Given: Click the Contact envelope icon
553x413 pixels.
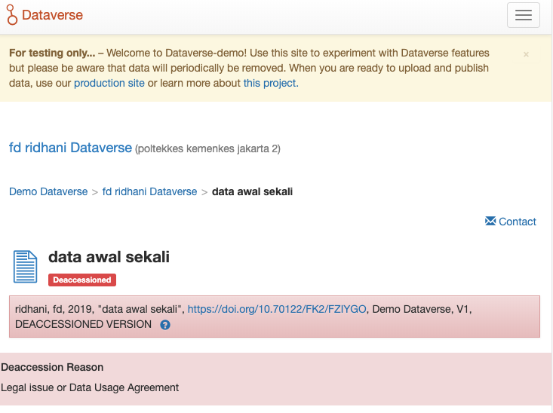Looking at the screenshot, I should tap(490, 221).
